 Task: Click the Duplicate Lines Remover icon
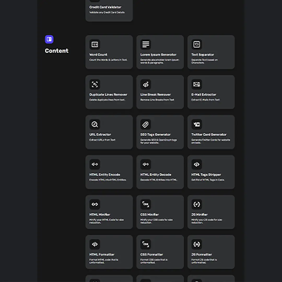(95, 84)
